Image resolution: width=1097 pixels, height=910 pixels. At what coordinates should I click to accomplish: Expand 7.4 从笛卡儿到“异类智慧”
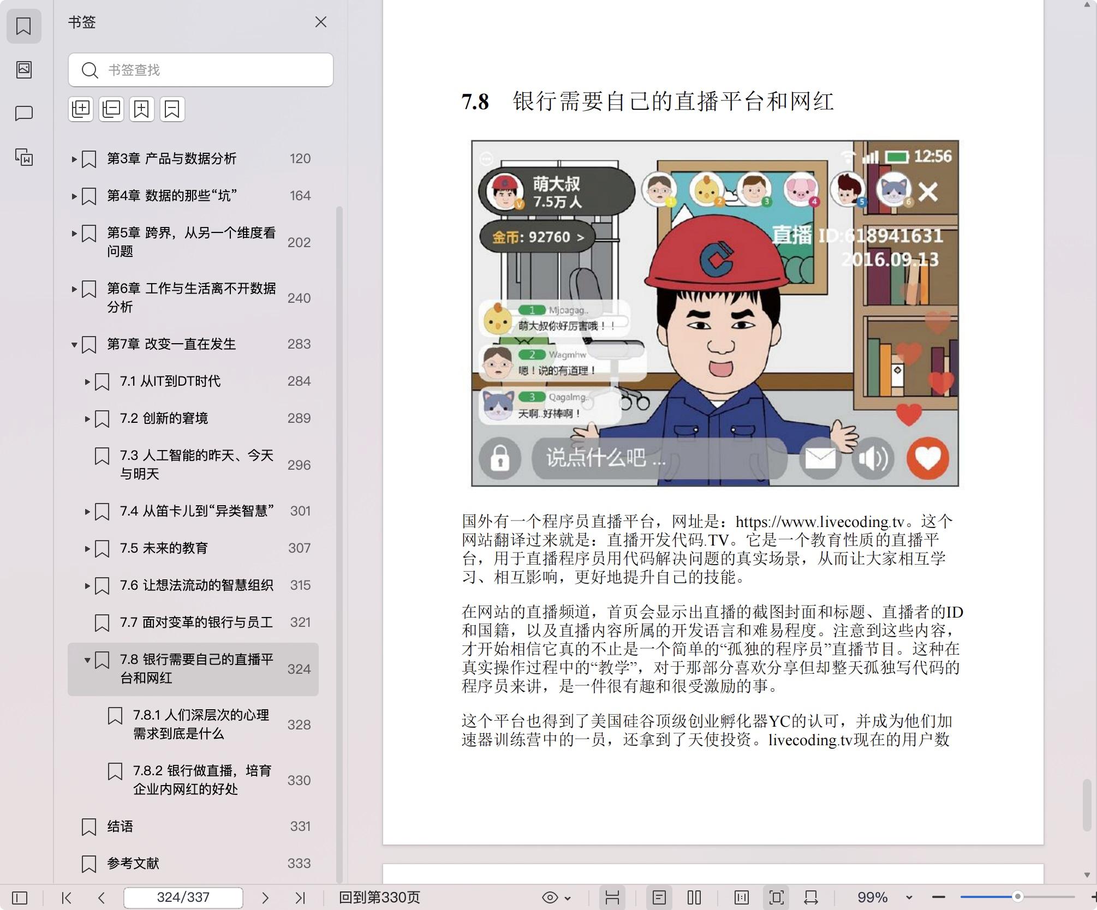[87, 511]
